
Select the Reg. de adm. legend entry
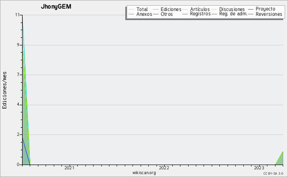click(229, 14)
